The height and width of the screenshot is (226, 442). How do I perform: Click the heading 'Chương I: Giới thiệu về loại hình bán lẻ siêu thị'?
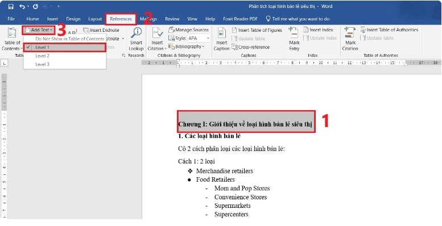coord(245,124)
